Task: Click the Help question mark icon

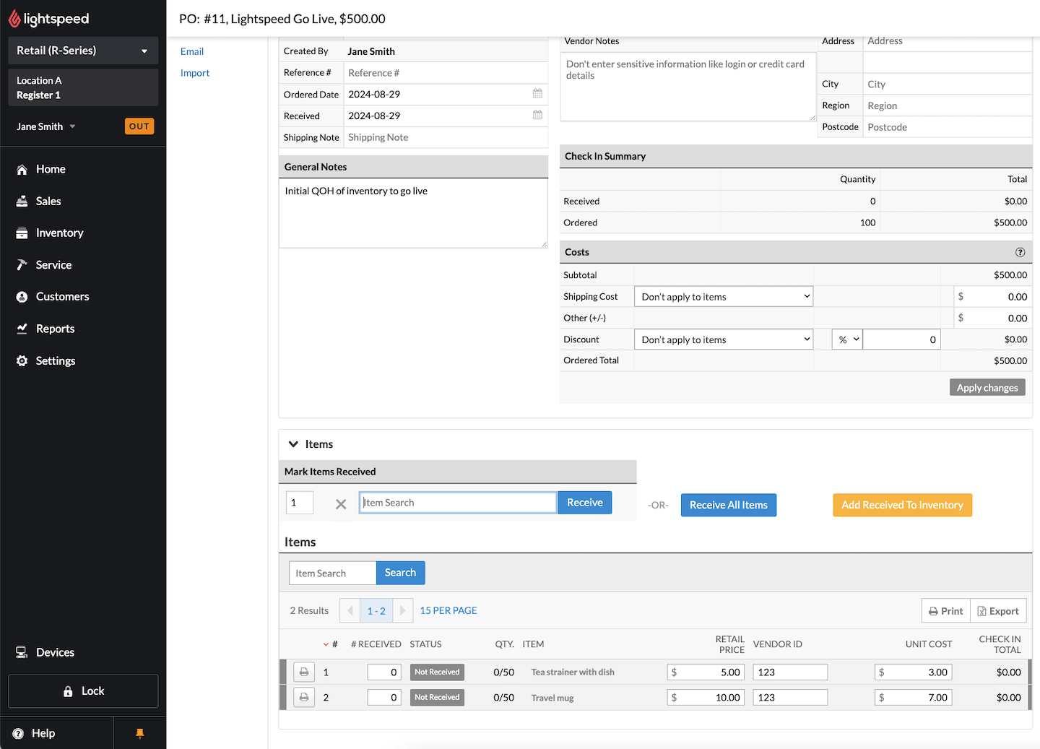Action: tap(18, 733)
